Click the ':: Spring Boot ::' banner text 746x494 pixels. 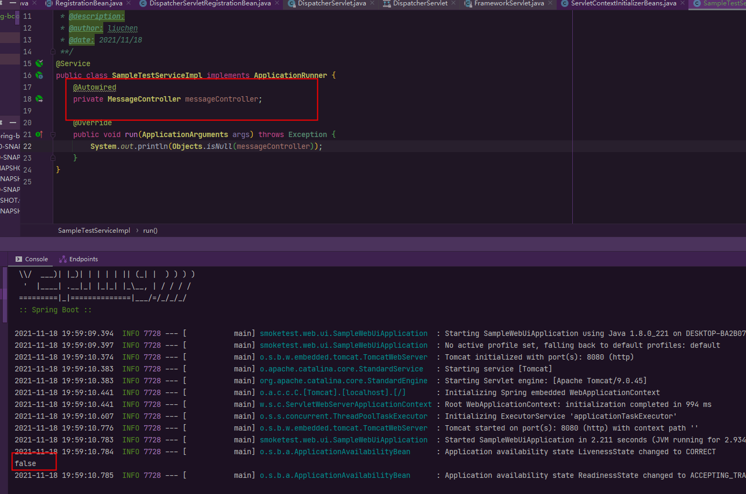(x=55, y=310)
